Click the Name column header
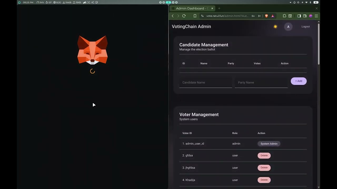The width and height of the screenshot is (337, 189). (204, 64)
